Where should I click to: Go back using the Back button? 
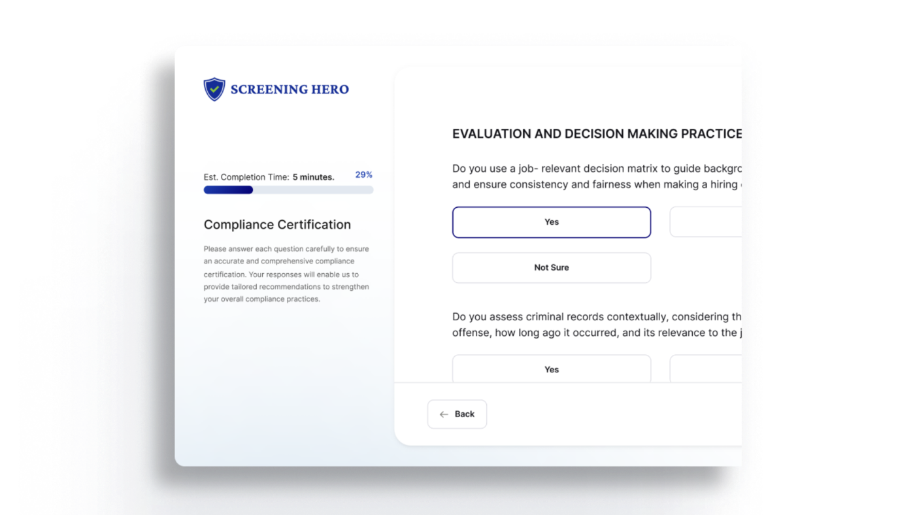click(457, 414)
